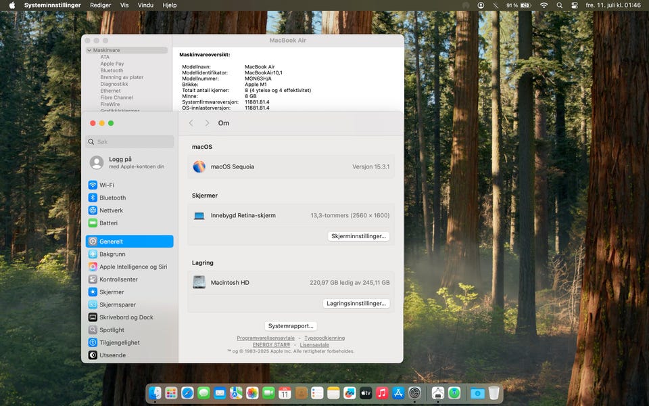
Task: Launch Safari from the Dock
Action: tap(187, 393)
